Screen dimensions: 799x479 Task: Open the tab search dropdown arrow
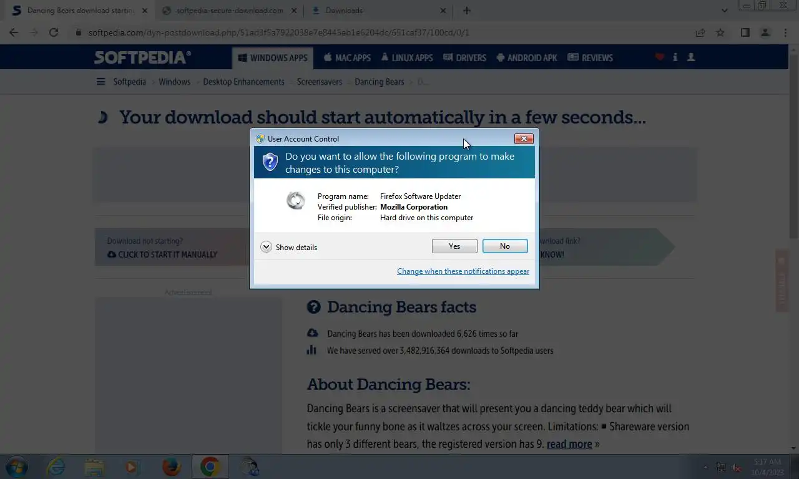[724, 11]
